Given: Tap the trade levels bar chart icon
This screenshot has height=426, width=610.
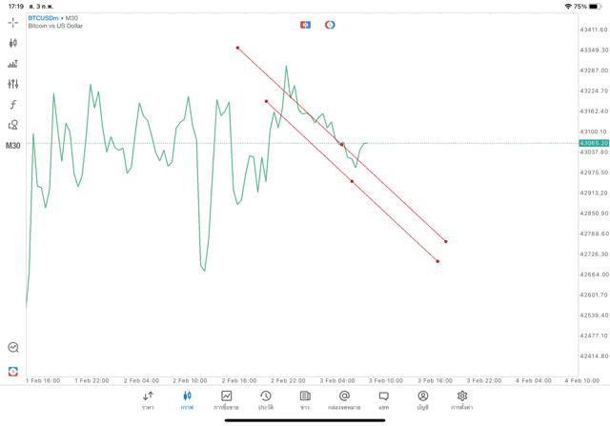Looking at the screenshot, I should point(12,64).
